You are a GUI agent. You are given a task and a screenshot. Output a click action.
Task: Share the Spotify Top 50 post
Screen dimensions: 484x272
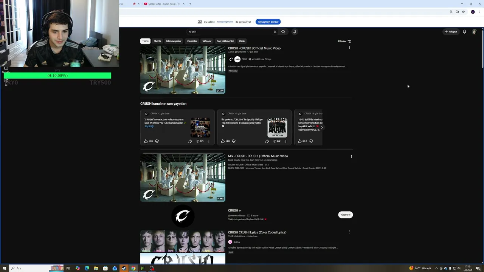pyautogui.click(x=267, y=141)
